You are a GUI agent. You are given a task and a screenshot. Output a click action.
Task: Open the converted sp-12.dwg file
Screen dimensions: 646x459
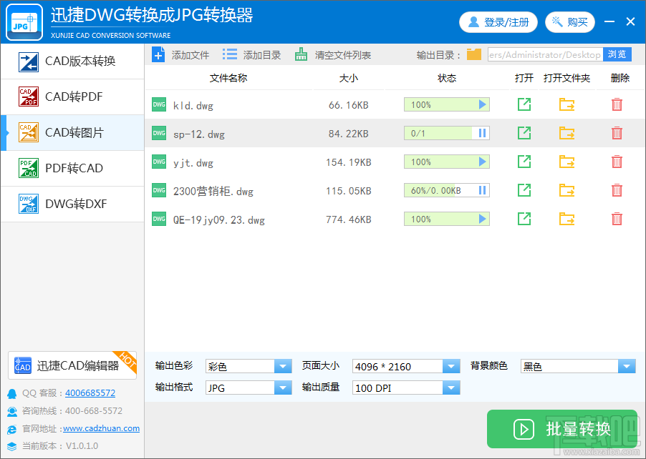524,133
